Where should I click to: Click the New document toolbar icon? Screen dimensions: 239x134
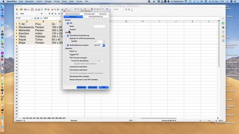pos(17,9)
